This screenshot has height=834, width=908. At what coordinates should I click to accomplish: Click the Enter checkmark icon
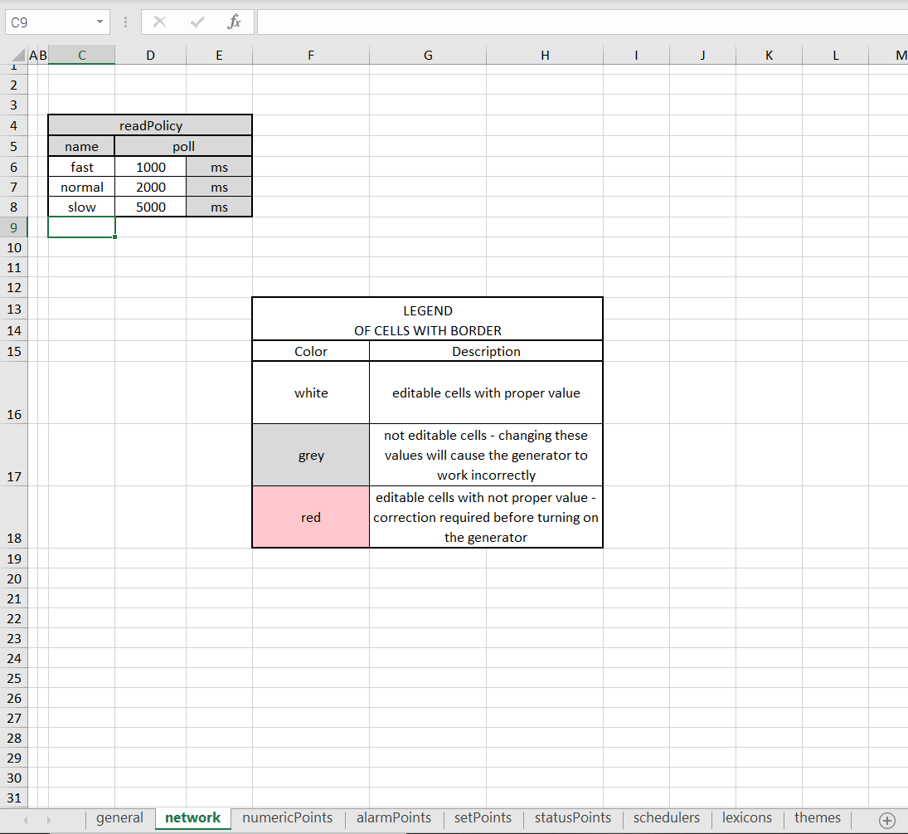(197, 22)
